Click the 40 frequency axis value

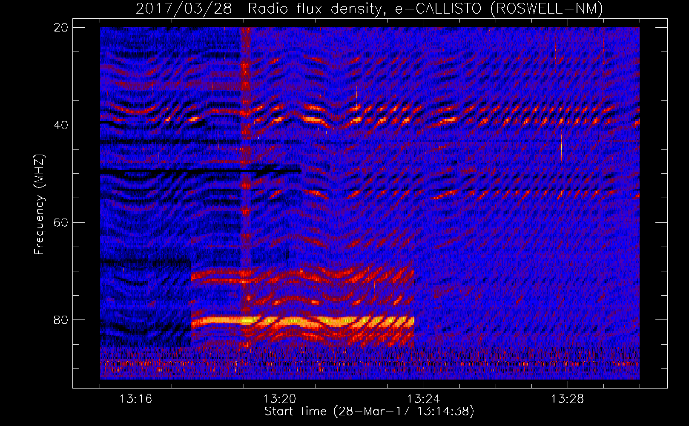[x=60, y=125]
